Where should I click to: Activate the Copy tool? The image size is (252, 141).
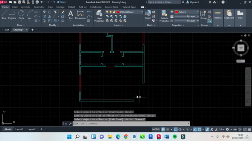pyautogui.click(x=44, y=16)
